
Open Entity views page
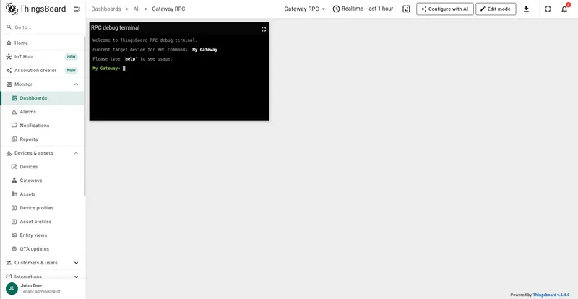pyautogui.click(x=43, y=235)
